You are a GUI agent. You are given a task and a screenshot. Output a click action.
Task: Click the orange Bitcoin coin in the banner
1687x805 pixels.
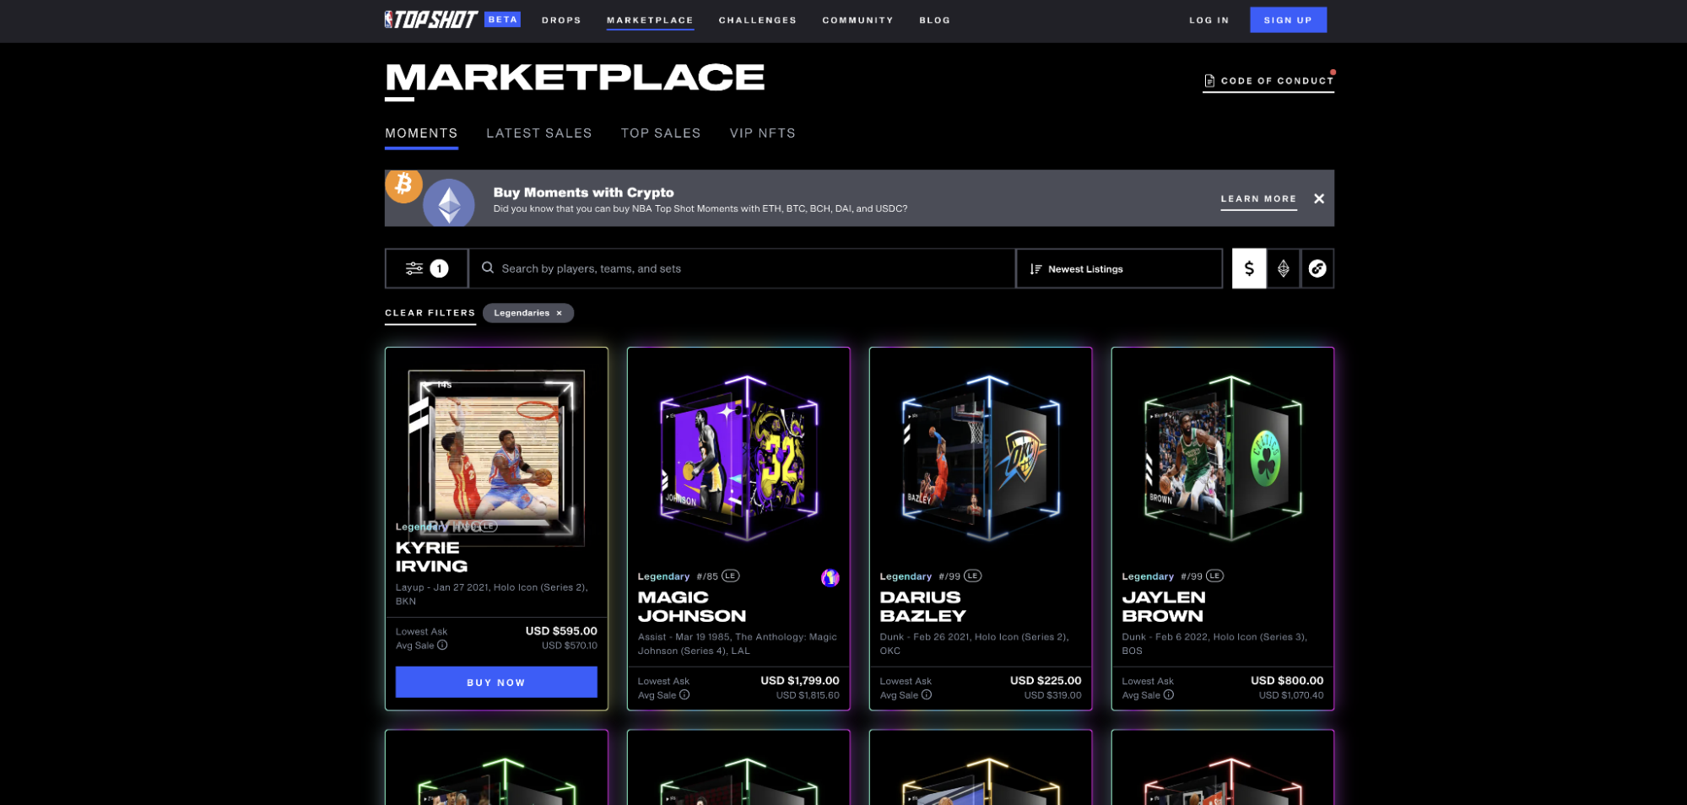pyautogui.click(x=403, y=185)
